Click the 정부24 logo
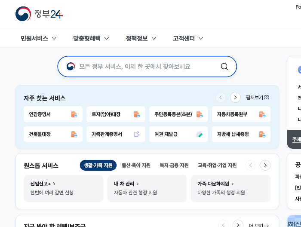The width and height of the screenshot is (301, 227). tap(39, 14)
